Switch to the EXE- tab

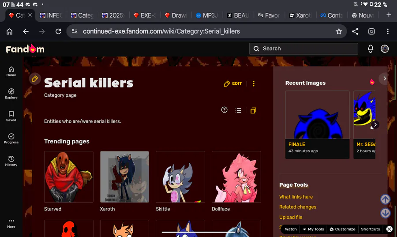tap(145, 15)
